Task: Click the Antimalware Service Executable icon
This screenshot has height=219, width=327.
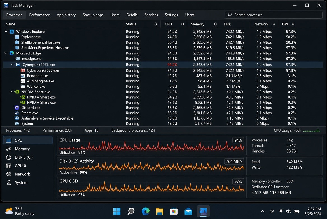Action: [x=17, y=118]
